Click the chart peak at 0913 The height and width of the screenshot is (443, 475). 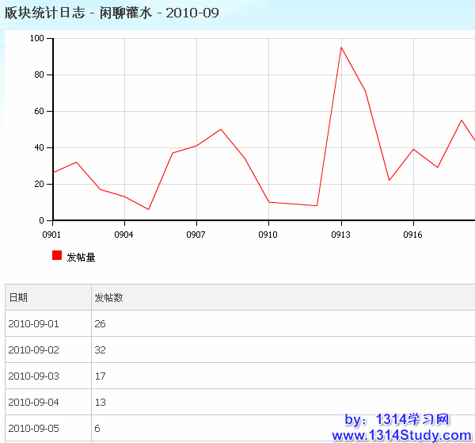point(341,48)
